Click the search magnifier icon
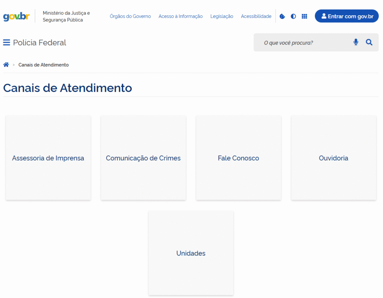Viewport: 383px width, 298px height. 369,42
